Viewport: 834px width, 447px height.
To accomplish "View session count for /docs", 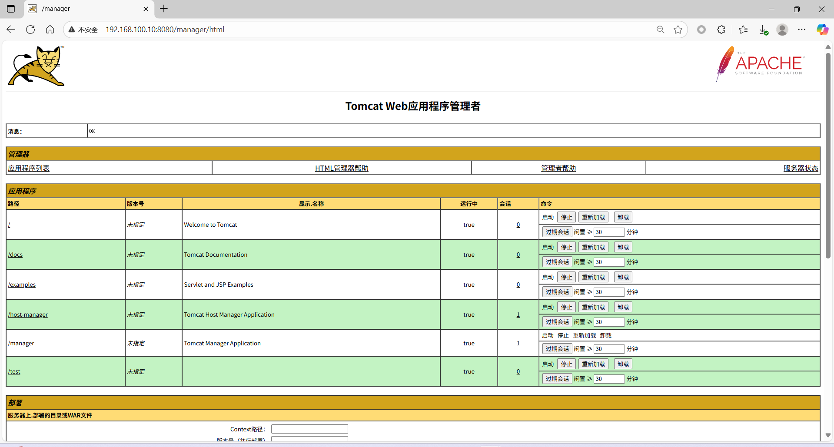I will click(518, 255).
